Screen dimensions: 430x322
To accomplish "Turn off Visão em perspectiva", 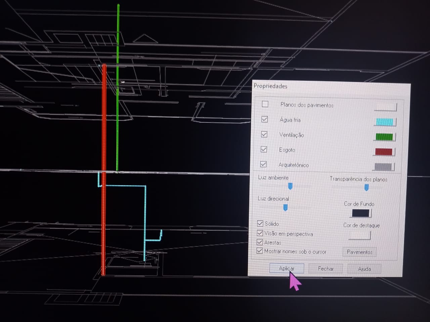I will point(260,233).
